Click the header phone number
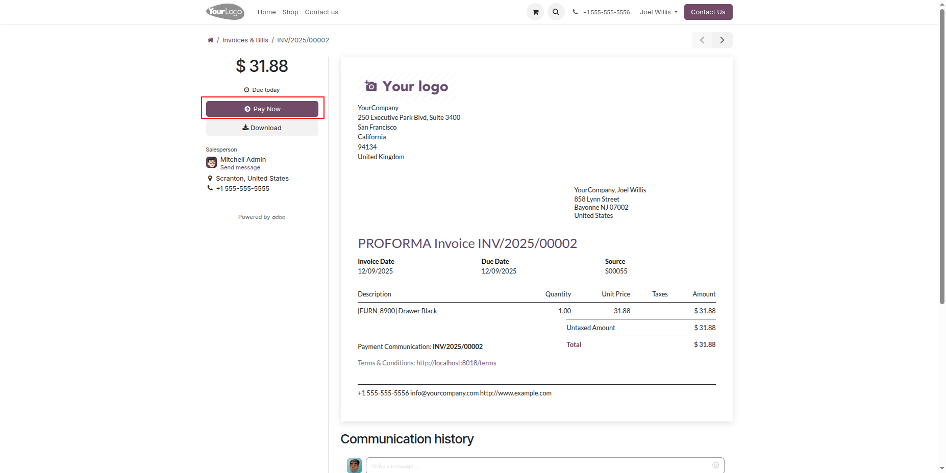The height and width of the screenshot is (473, 946). (x=606, y=12)
